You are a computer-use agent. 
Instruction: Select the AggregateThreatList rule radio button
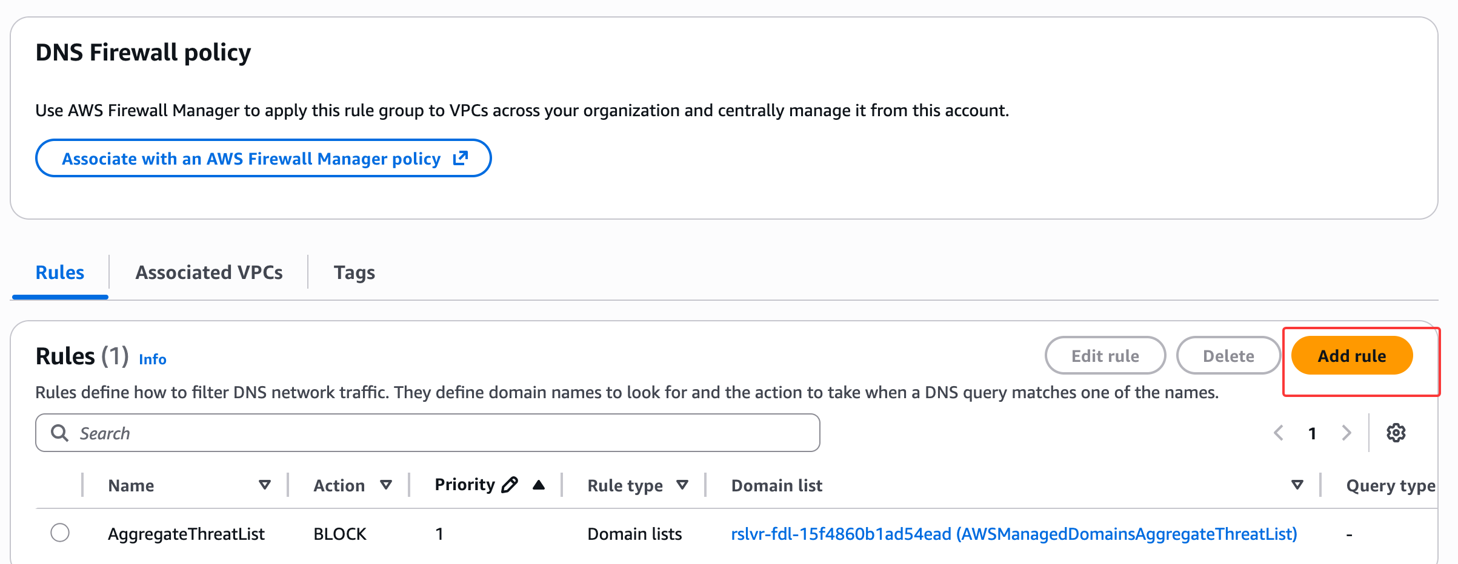pos(60,533)
